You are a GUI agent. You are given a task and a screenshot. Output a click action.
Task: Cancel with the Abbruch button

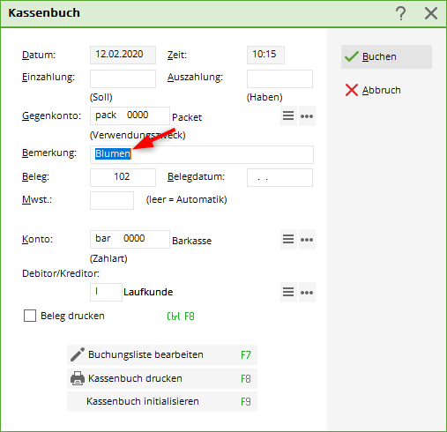tap(386, 90)
